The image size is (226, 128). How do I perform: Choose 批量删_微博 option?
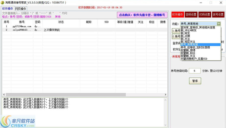point(200,50)
